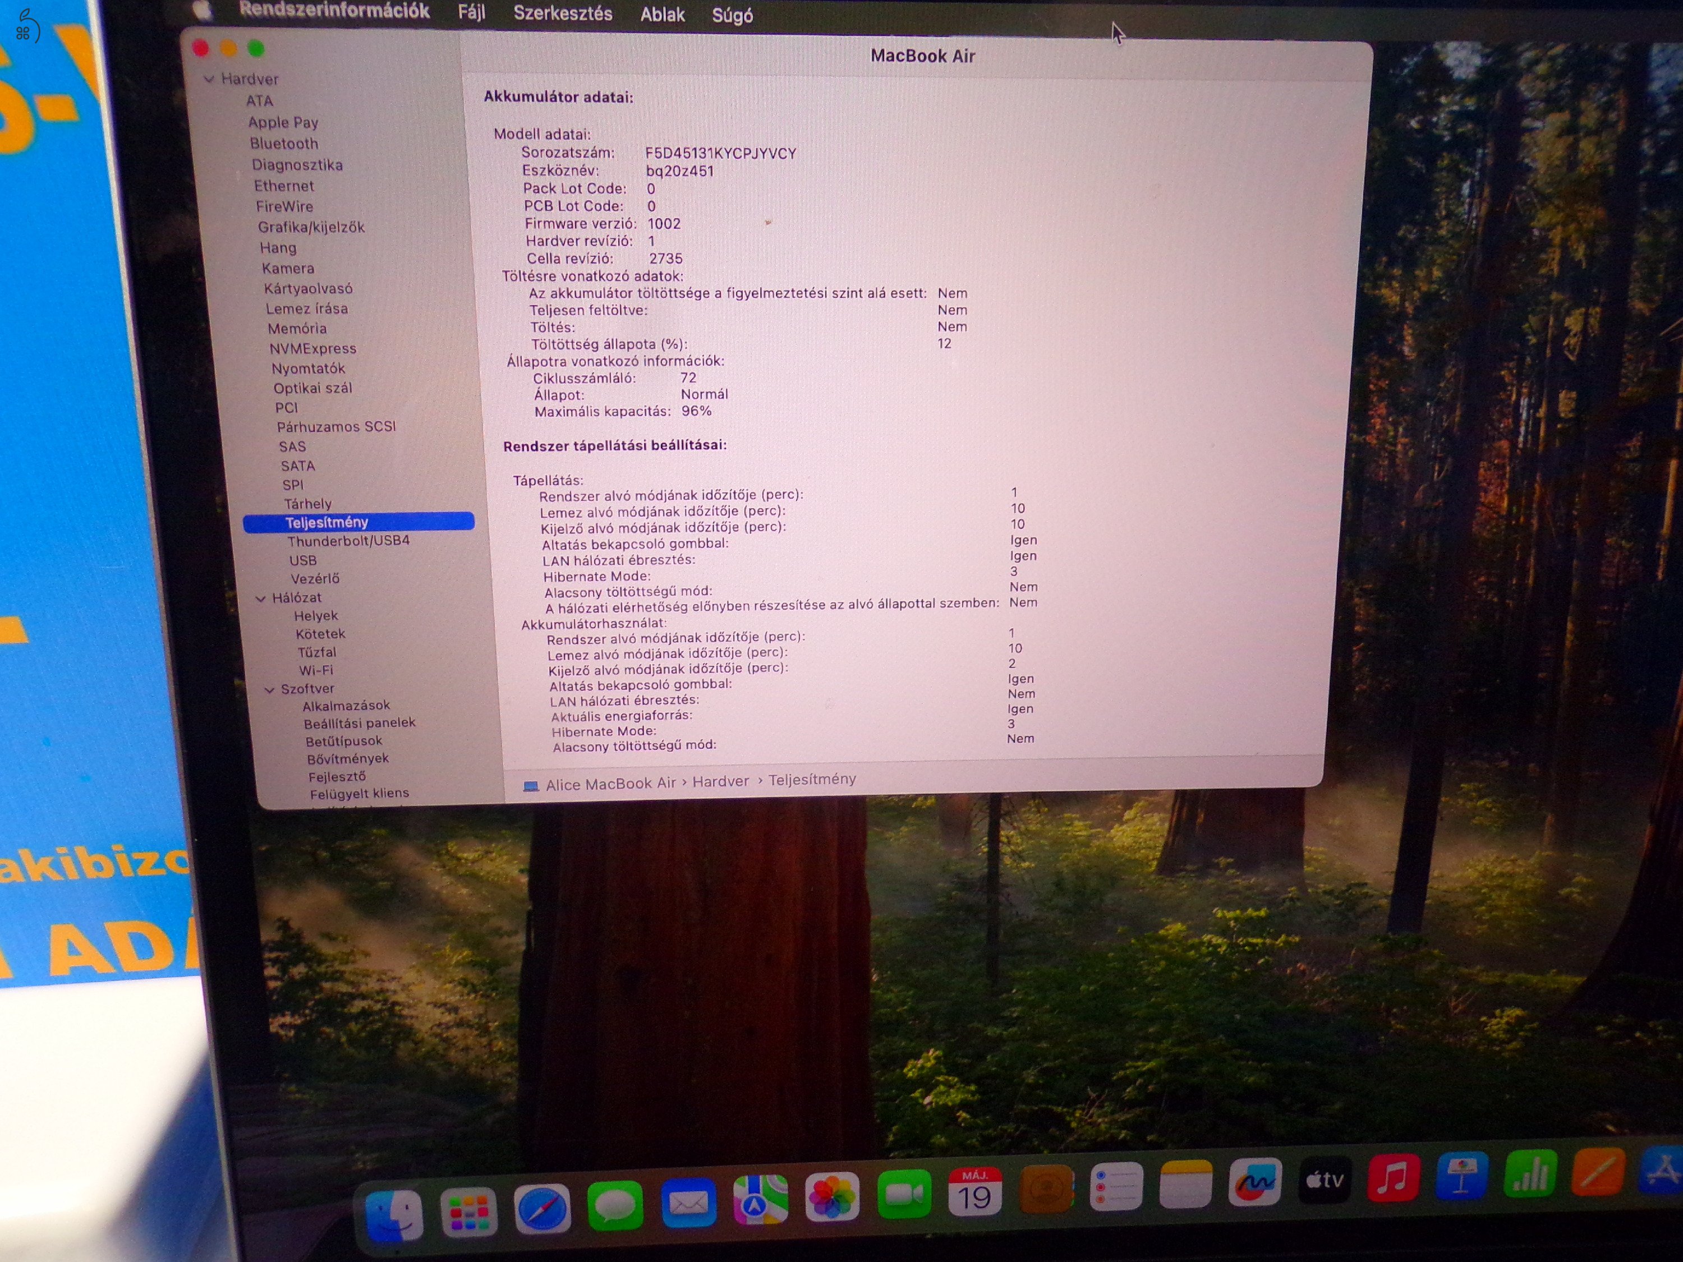
Task: Open the Apple TV app
Action: tap(1325, 1179)
